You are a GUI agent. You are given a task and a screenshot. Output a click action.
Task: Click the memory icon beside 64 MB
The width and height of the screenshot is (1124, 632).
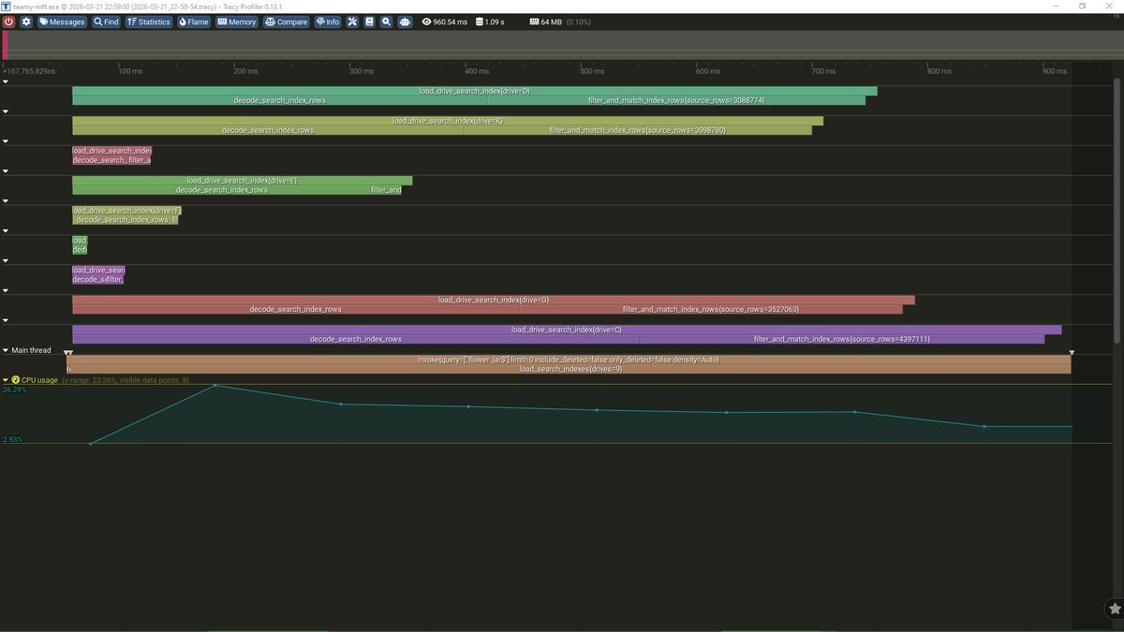(534, 22)
